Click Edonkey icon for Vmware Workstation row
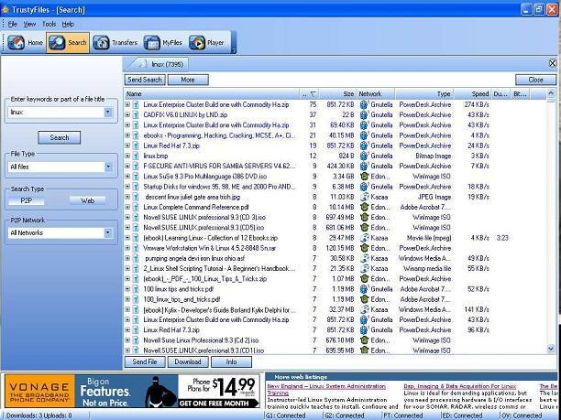 click(x=364, y=248)
